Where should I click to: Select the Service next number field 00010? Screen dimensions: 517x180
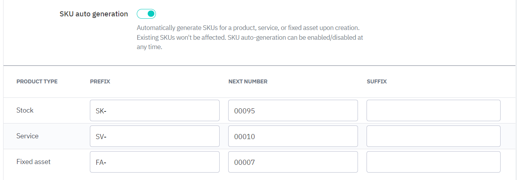[x=293, y=136]
